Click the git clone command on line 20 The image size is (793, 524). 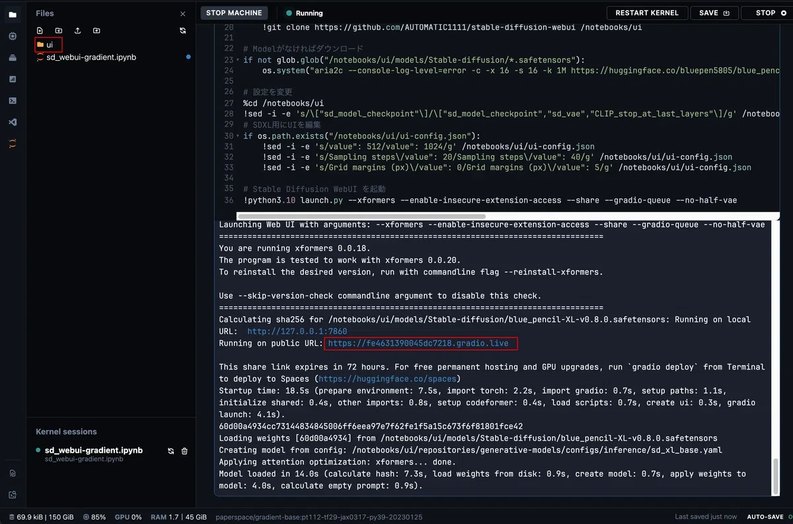click(x=452, y=28)
